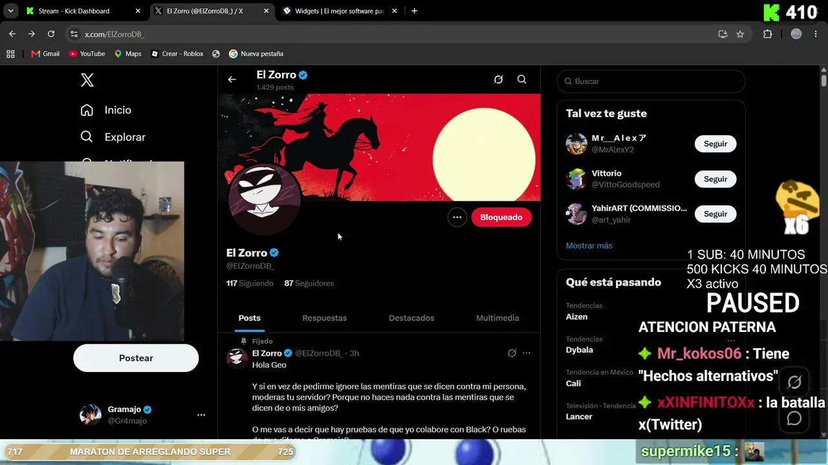Follow YahirART with Seguir button

pos(715,214)
